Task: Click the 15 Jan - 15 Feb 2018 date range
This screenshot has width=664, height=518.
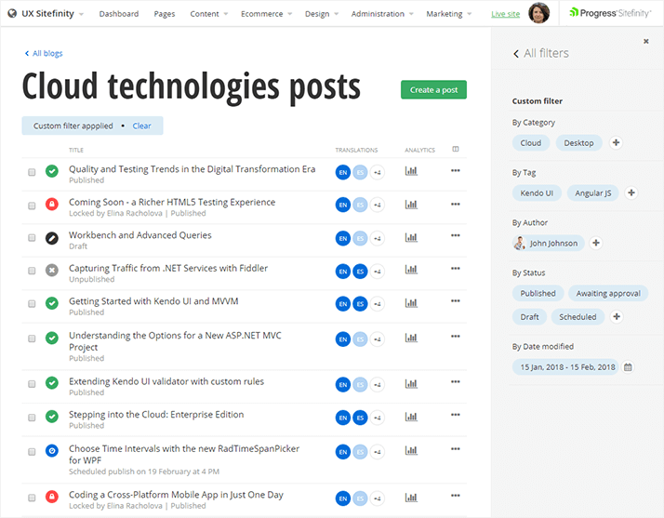Action: coord(566,366)
